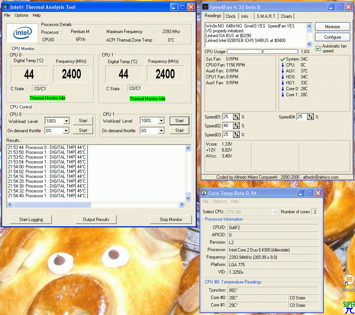The width and height of the screenshot is (355, 315).
Task: Adjust the Speed01 spinner arrows
Action: [x=236, y=117]
